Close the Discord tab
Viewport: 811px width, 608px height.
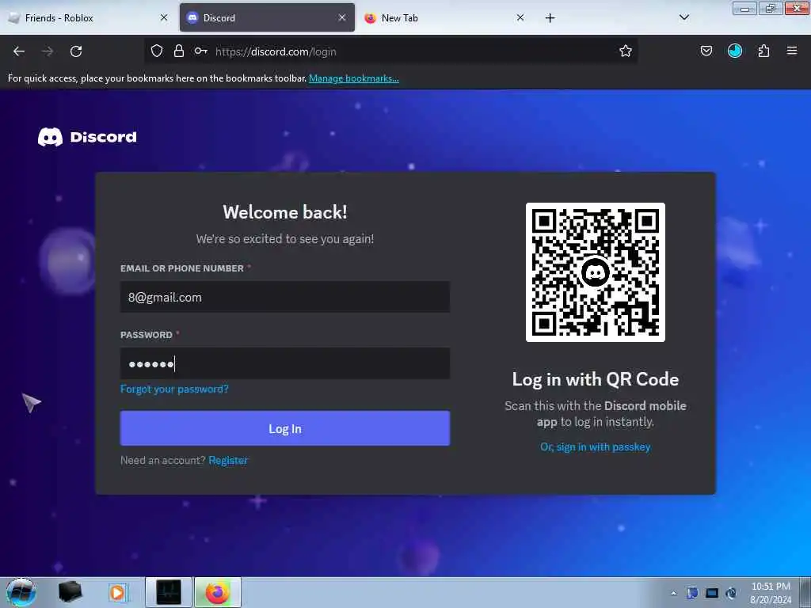coord(342,18)
